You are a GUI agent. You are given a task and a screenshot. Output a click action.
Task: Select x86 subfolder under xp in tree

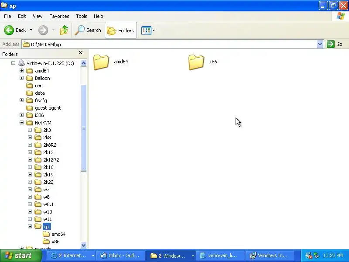(55, 241)
